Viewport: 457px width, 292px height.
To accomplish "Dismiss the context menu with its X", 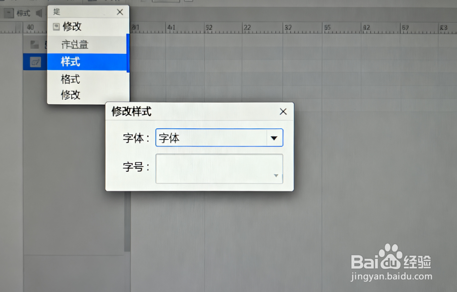I will (119, 12).
